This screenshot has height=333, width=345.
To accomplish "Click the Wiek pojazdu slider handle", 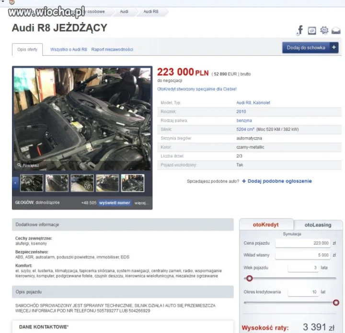I will click(x=249, y=278).
